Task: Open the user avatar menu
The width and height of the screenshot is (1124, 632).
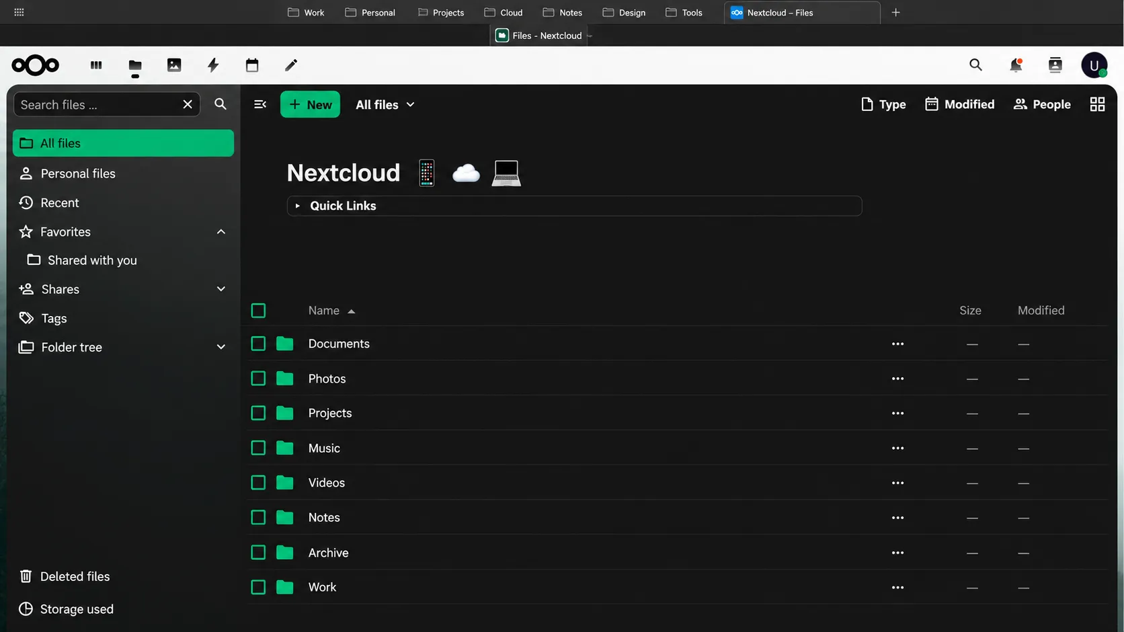Action: [x=1094, y=65]
